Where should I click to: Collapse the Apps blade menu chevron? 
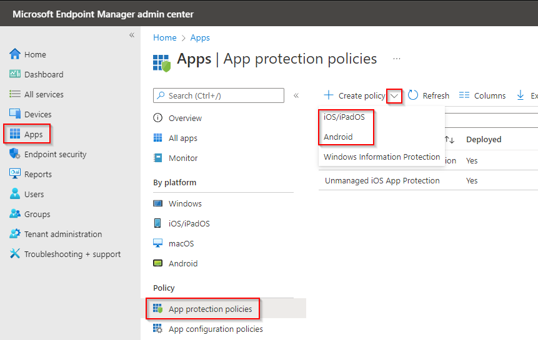pos(296,95)
